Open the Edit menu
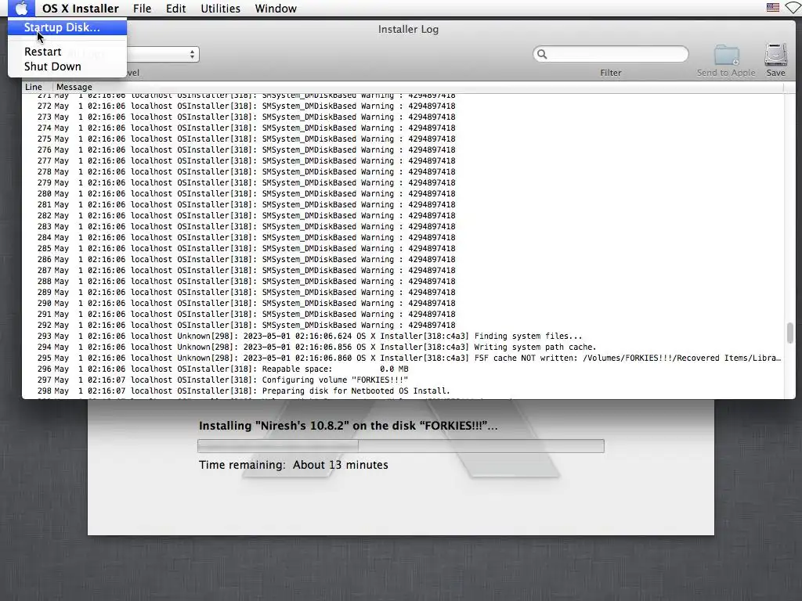Image resolution: width=802 pixels, height=601 pixels. pyautogui.click(x=175, y=8)
